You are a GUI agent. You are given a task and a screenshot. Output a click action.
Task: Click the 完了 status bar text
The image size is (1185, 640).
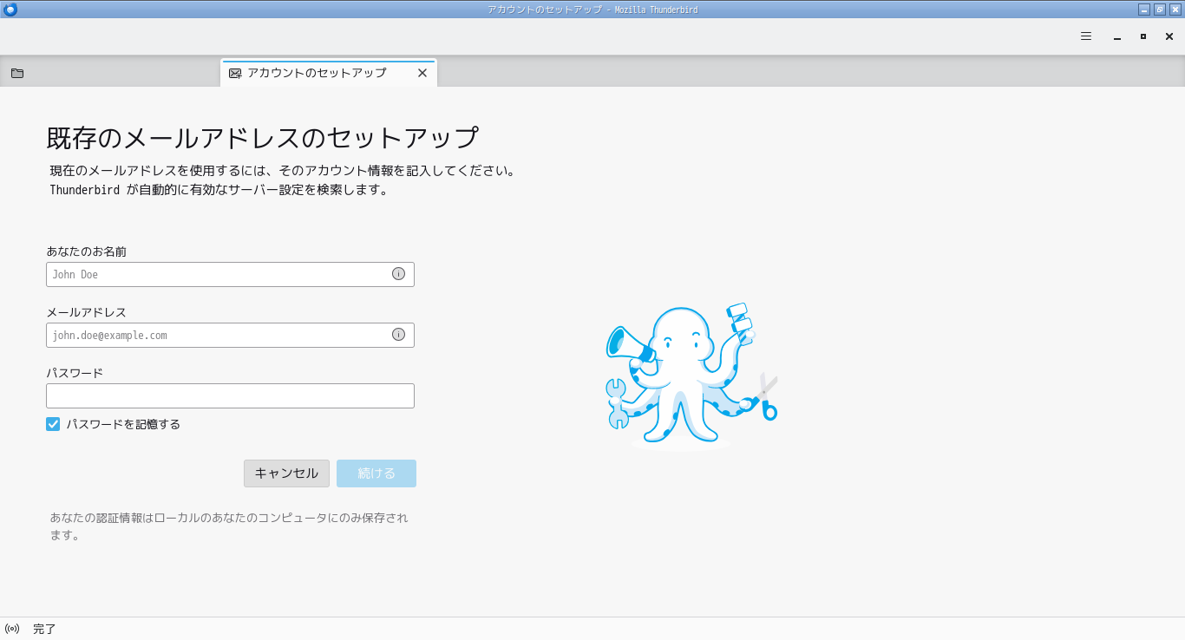pyautogui.click(x=44, y=629)
